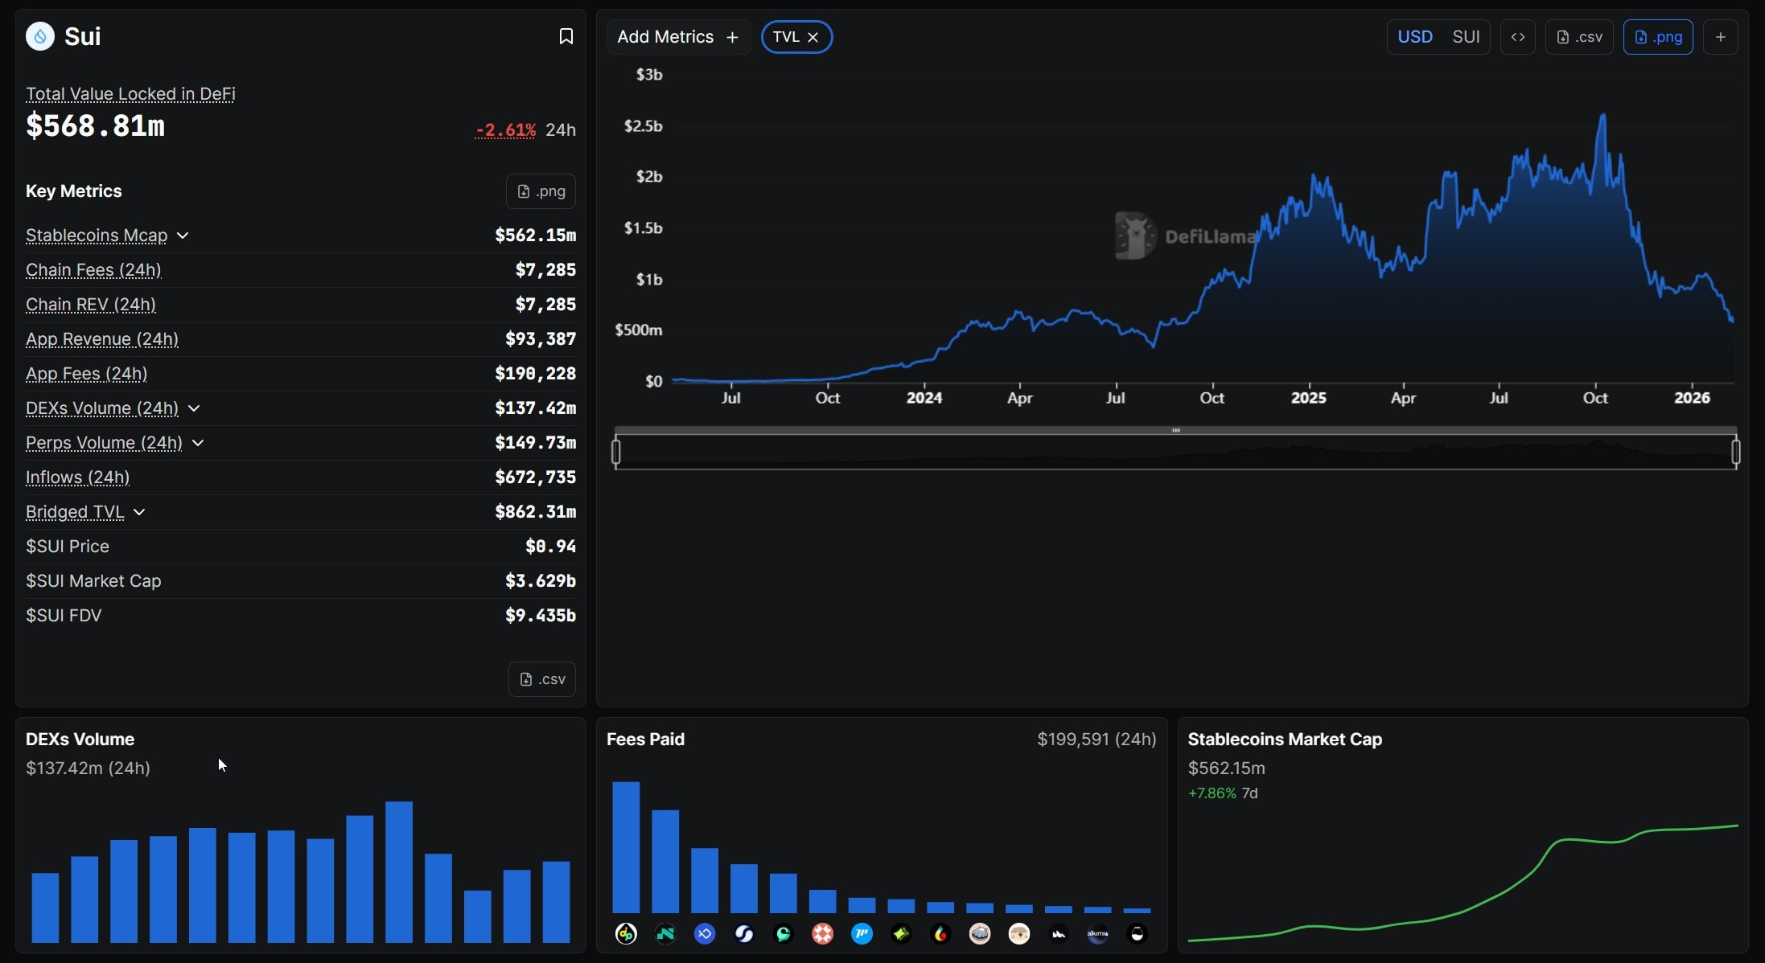Download Key Metrics .csv file
The height and width of the screenshot is (963, 1765).
541,679
